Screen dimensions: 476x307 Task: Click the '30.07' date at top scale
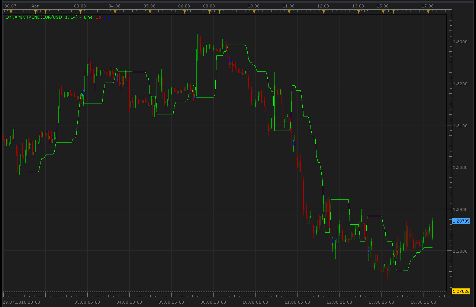coord(11,6)
